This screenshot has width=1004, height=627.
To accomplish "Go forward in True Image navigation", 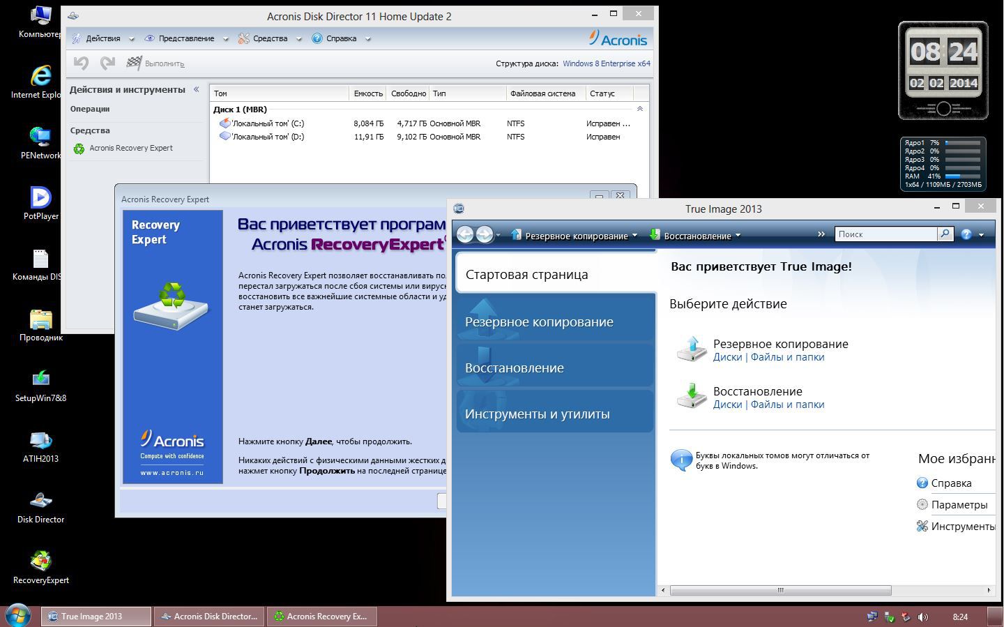I will point(484,235).
